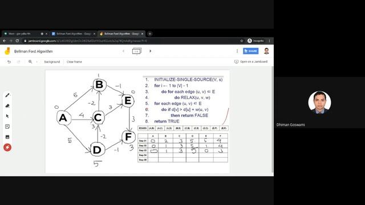The width and height of the screenshot is (365, 205).
Task: Click the Step 03 row label
Action: point(143,150)
